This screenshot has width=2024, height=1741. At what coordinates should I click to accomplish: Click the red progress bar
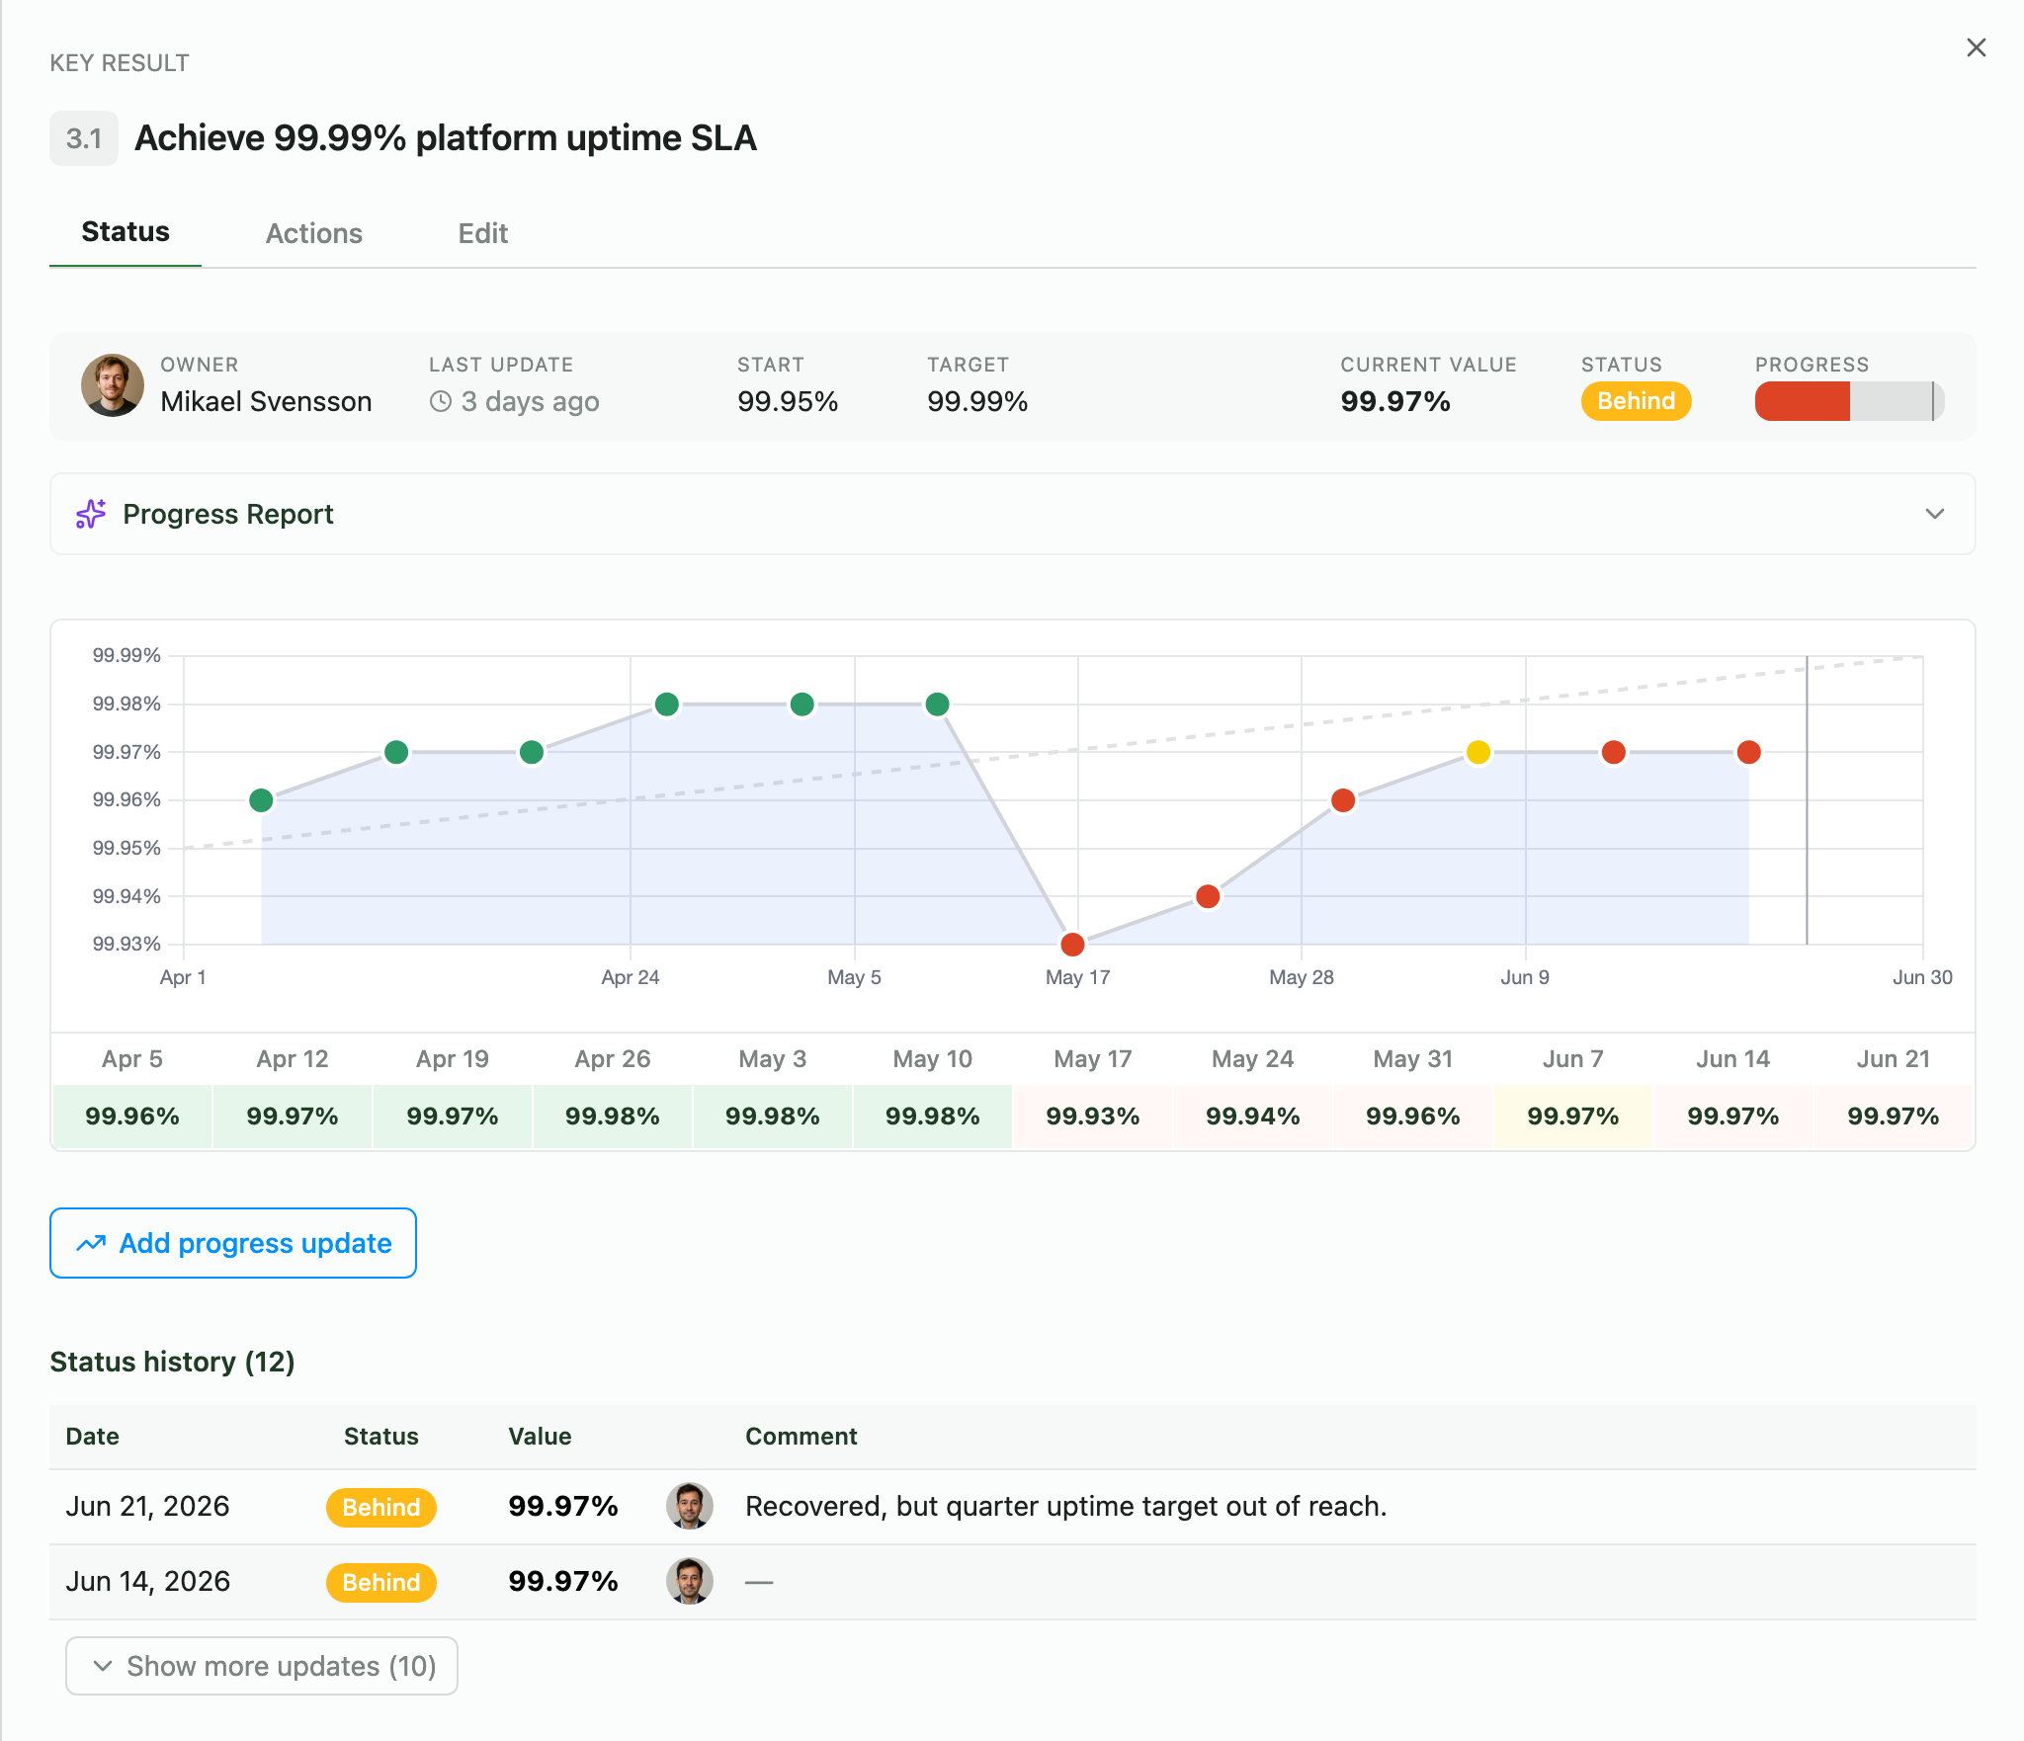(x=1802, y=401)
